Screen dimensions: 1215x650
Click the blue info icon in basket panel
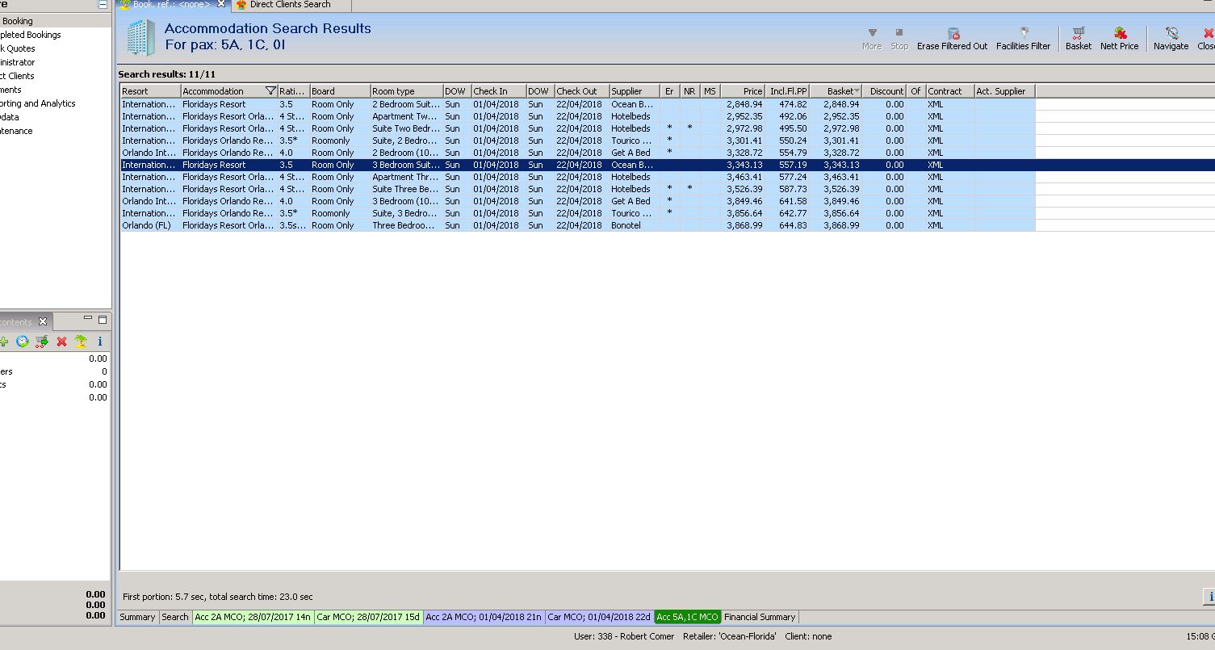click(x=99, y=342)
